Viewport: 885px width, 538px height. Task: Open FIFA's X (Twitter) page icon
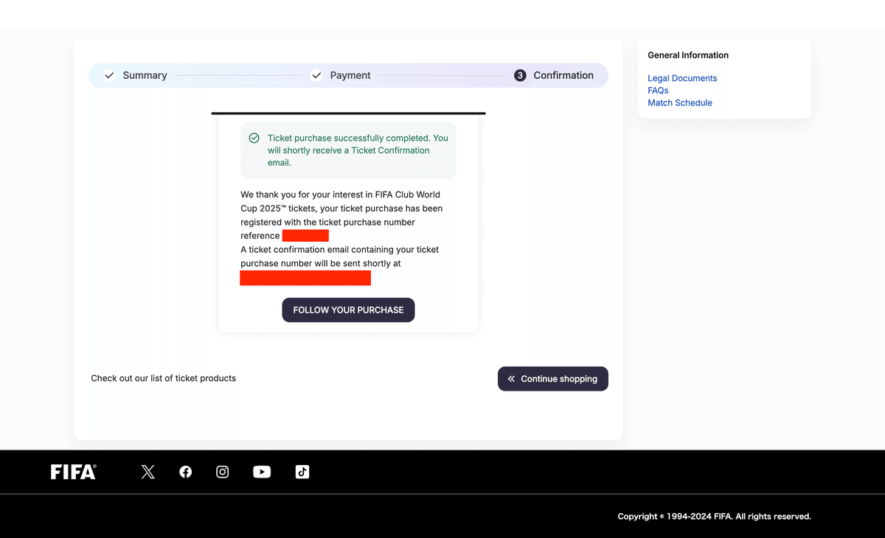click(x=148, y=472)
